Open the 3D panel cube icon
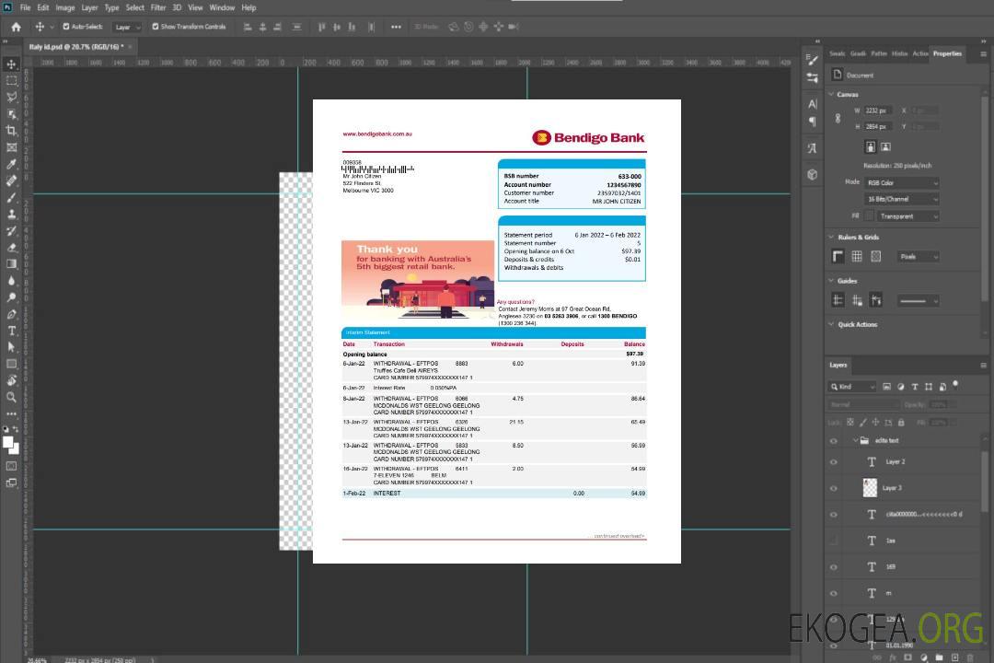The height and width of the screenshot is (663, 994). 813,174
